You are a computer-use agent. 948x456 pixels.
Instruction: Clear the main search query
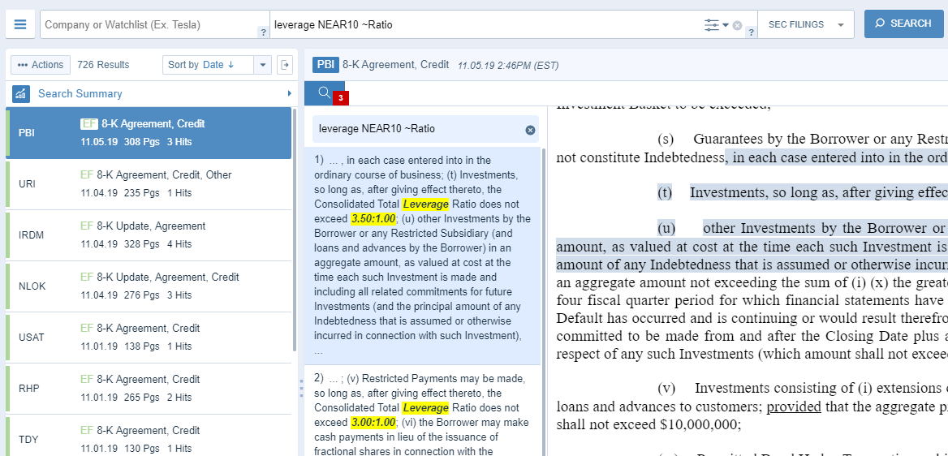click(737, 25)
